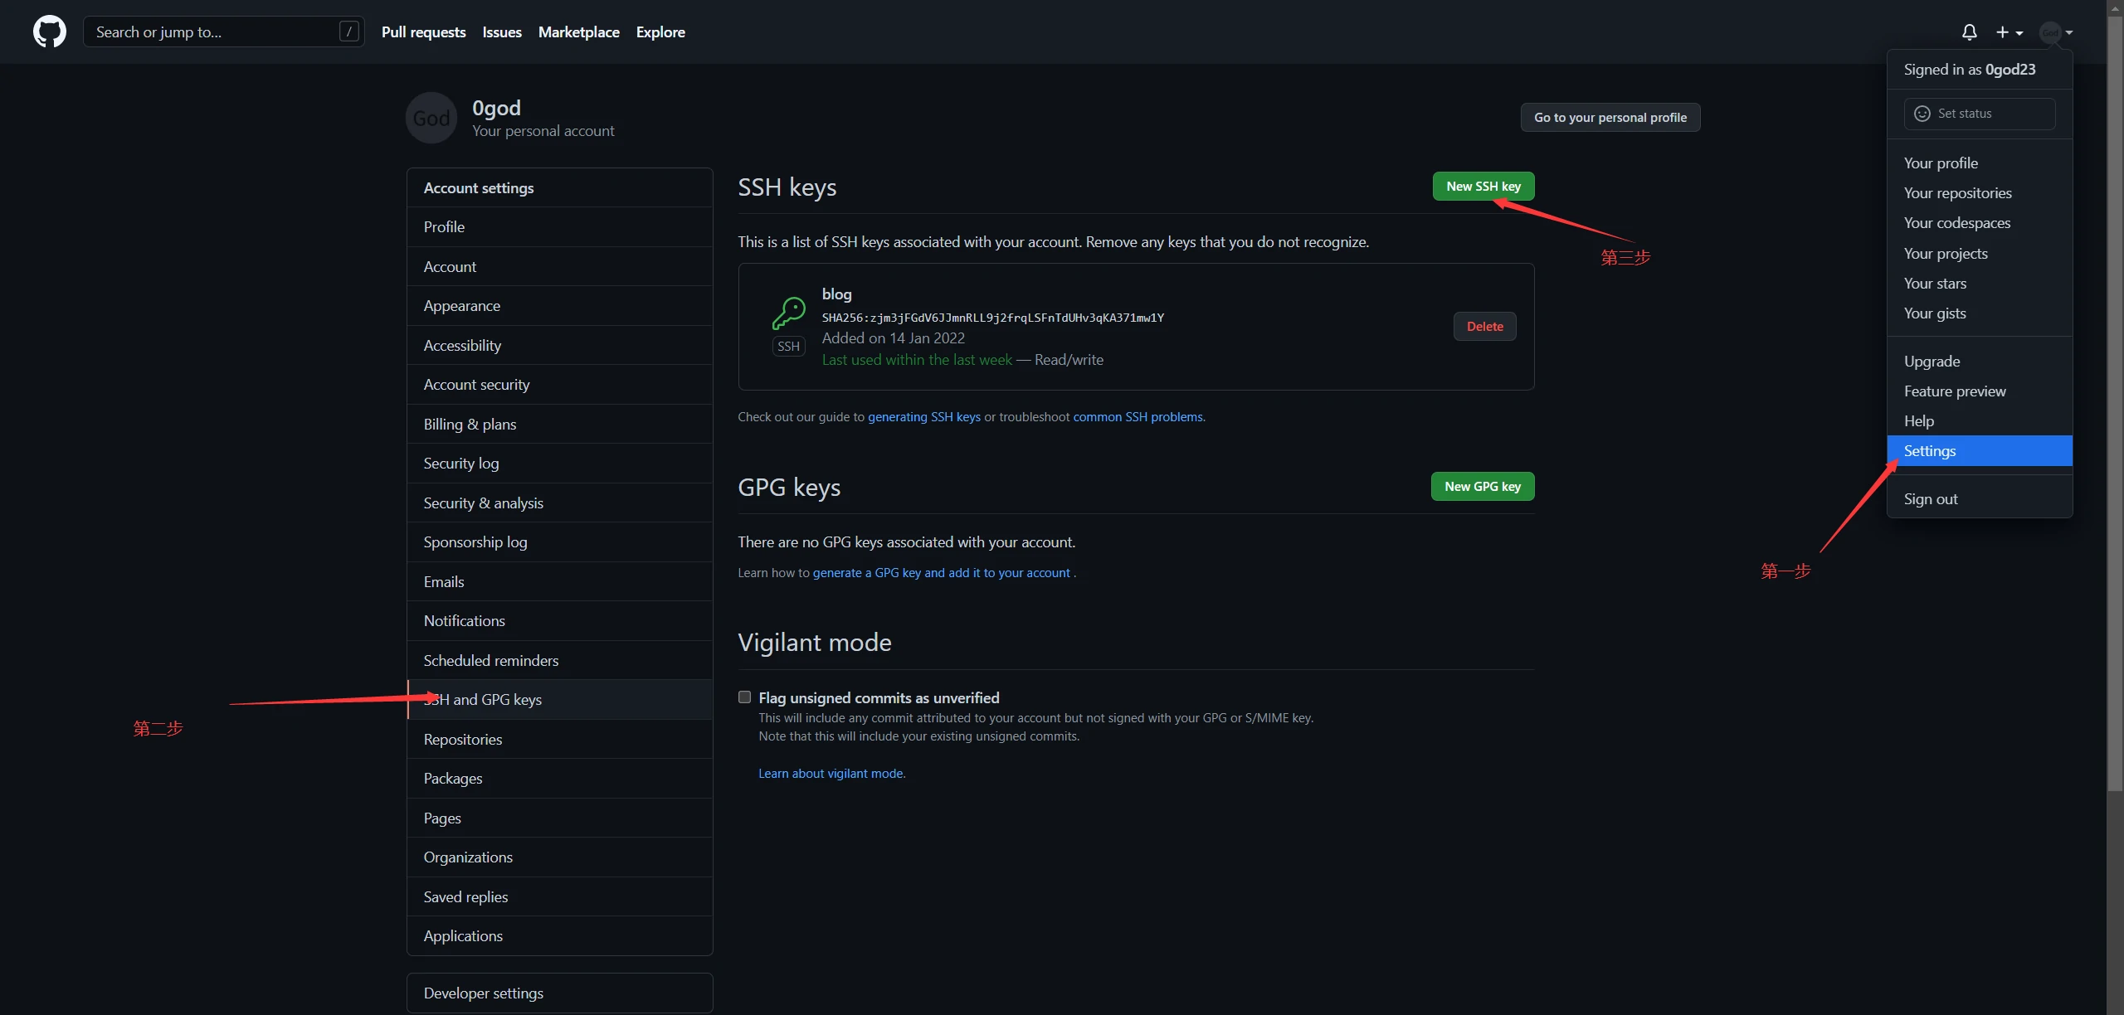The image size is (2124, 1015).
Task: Go to your personal profile
Action: pos(1610,118)
